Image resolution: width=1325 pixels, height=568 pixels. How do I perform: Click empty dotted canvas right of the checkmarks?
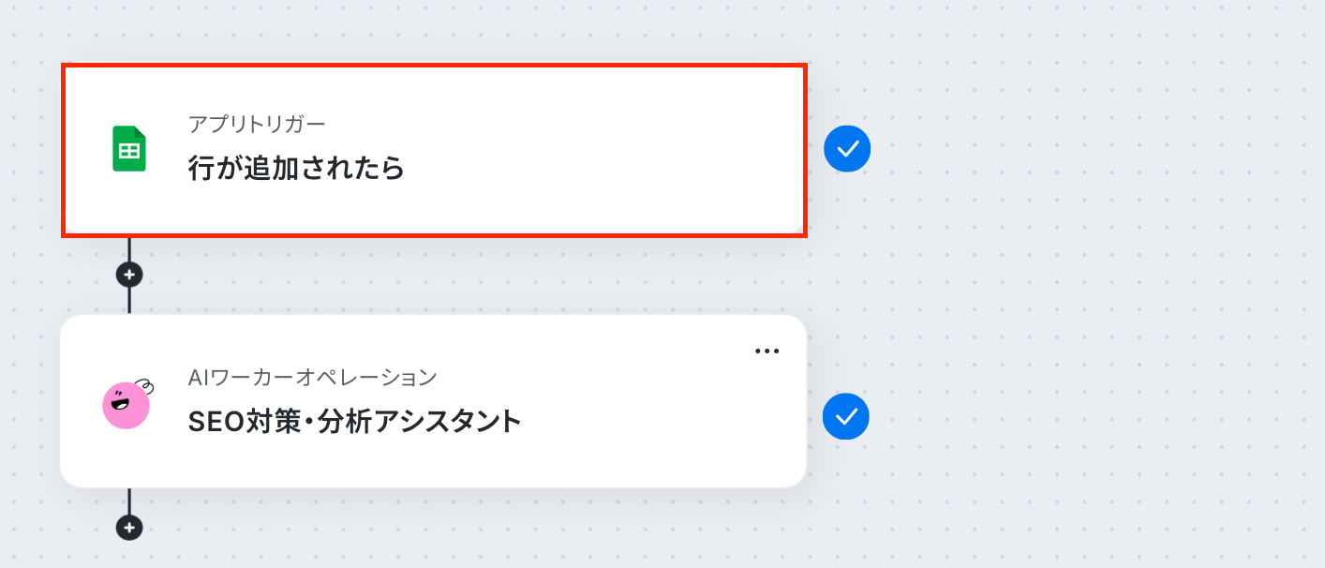[1078, 281]
